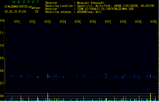This screenshot has height=101, width=159.
Task: Click the 0721 time marker
Action: click(17, 22)
